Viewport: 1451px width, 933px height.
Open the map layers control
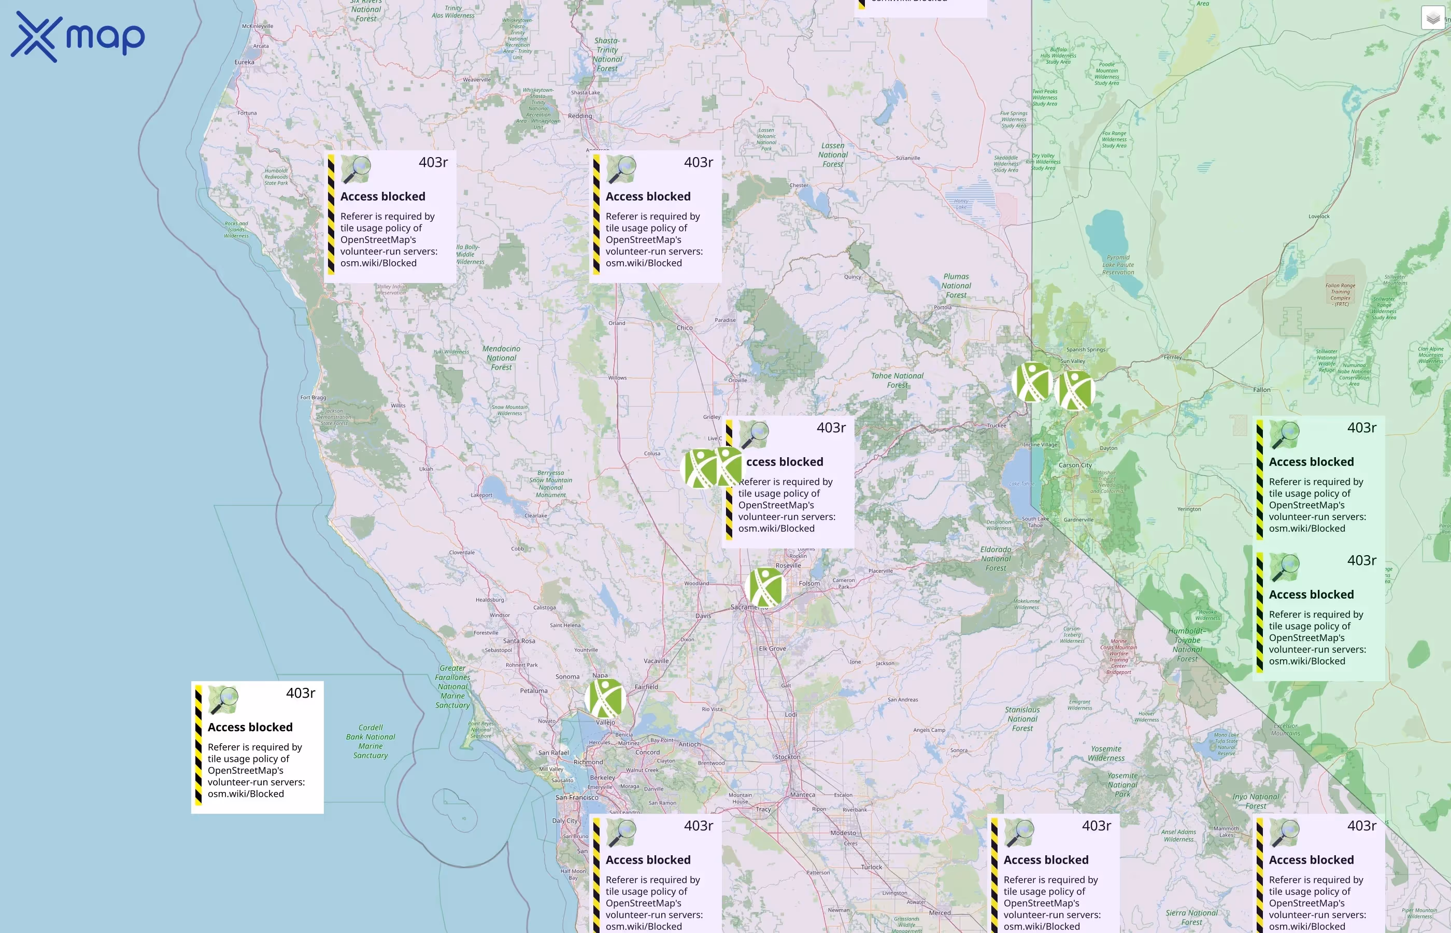click(1433, 18)
